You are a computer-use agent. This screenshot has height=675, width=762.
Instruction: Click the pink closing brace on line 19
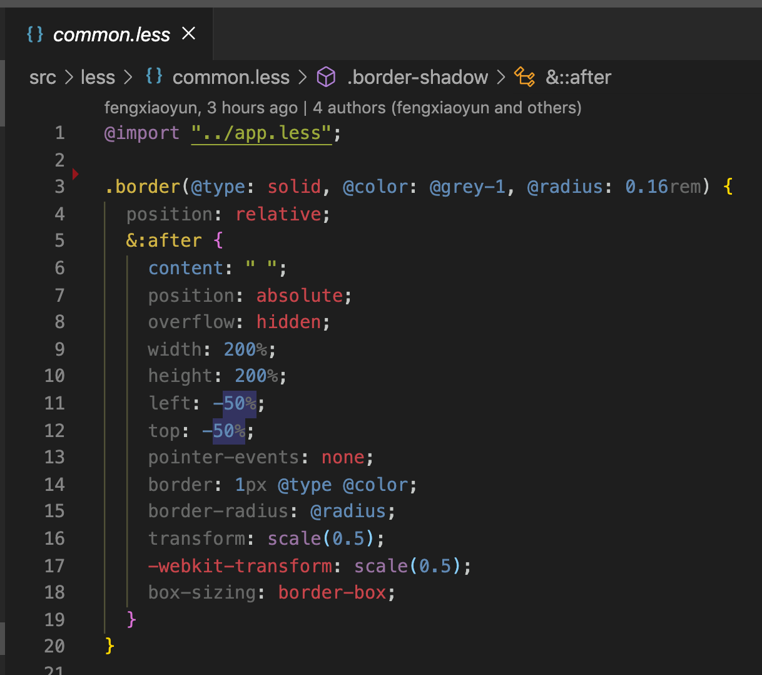point(131,619)
